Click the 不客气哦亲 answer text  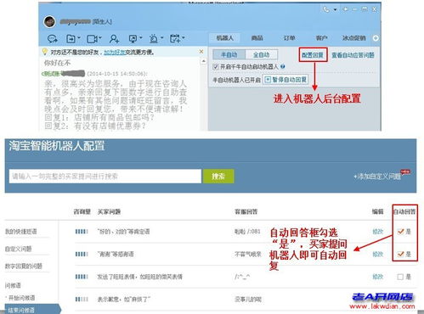click(248, 254)
